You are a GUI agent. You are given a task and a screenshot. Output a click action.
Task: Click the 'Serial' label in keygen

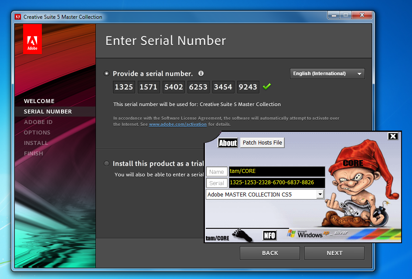point(217,183)
